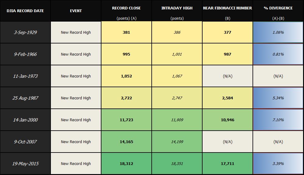Click the 1.06% divergence gradient cell
This screenshot has width=304, height=175.
pos(278,33)
